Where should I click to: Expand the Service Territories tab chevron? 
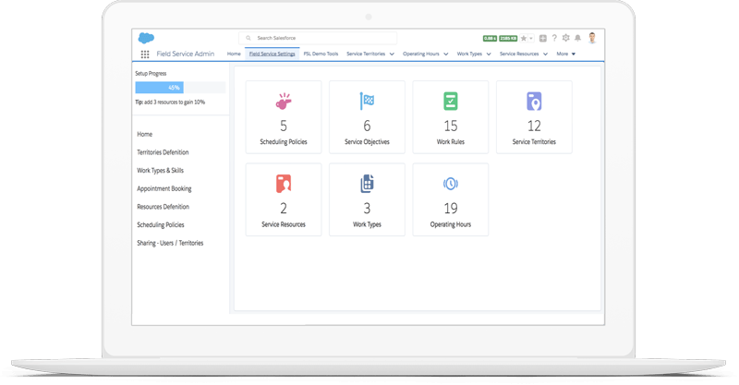392,54
